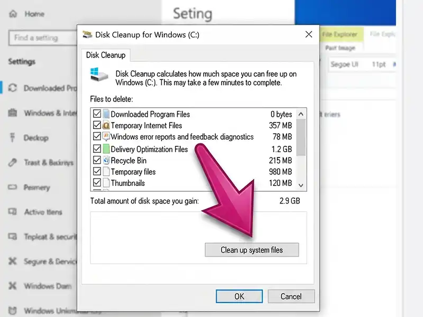Toggle Windows error reports and feedback diagnostics checkbox
This screenshot has width=423, height=317.
tap(97, 136)
